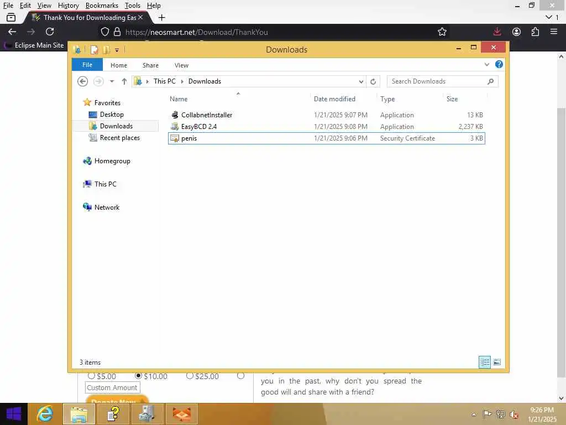The height and width of the screenshot is (425, 566).
Task: Click the Firefox URL address bar
Action: (273, 32)
